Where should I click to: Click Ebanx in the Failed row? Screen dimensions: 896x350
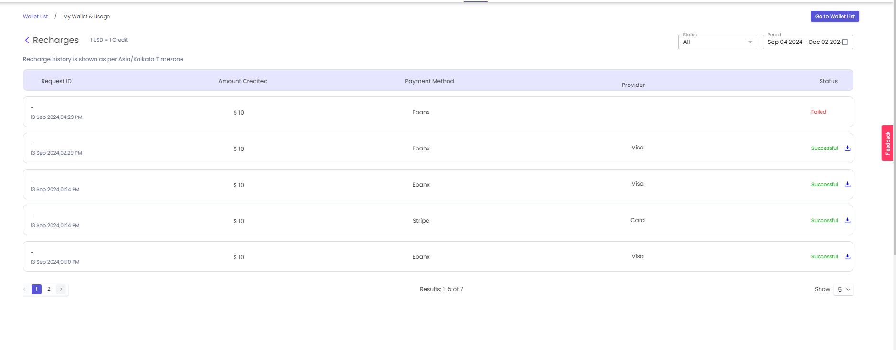tap(421, 112)
